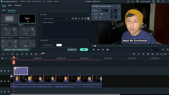
Task: Lock title track 2
Action: (5, 71)
